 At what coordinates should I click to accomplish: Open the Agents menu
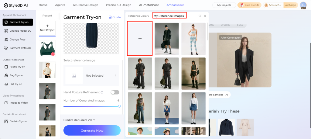click(60, 5)
